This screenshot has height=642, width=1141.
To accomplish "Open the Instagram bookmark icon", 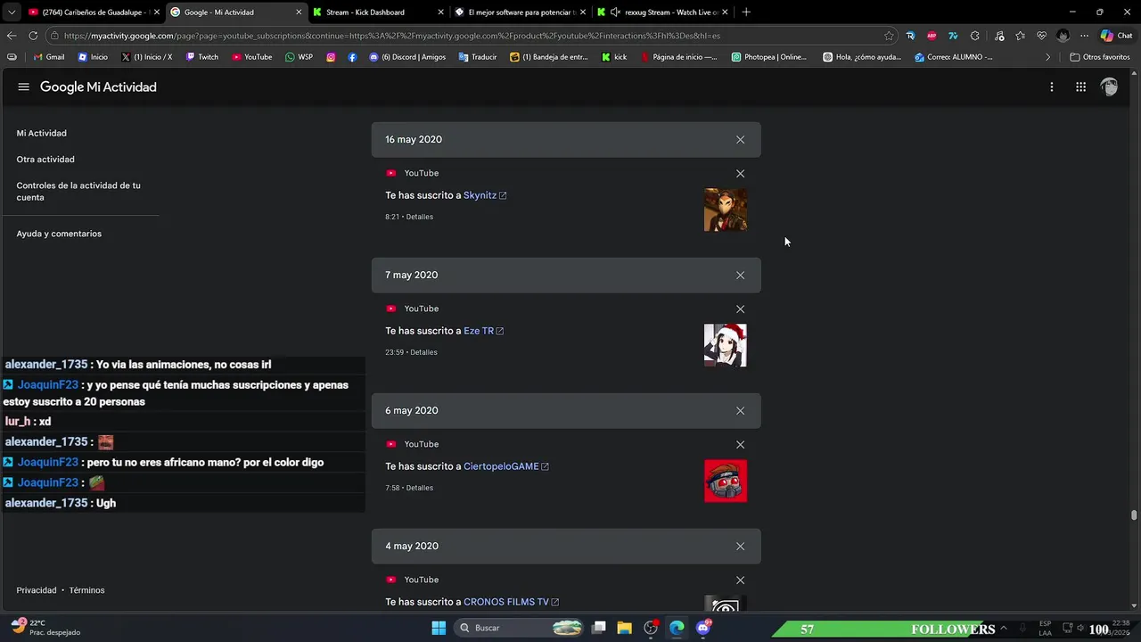I will 331,57.
